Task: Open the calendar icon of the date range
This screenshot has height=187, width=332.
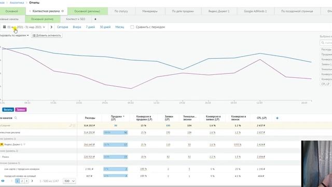Action: (x=4, y=27)
